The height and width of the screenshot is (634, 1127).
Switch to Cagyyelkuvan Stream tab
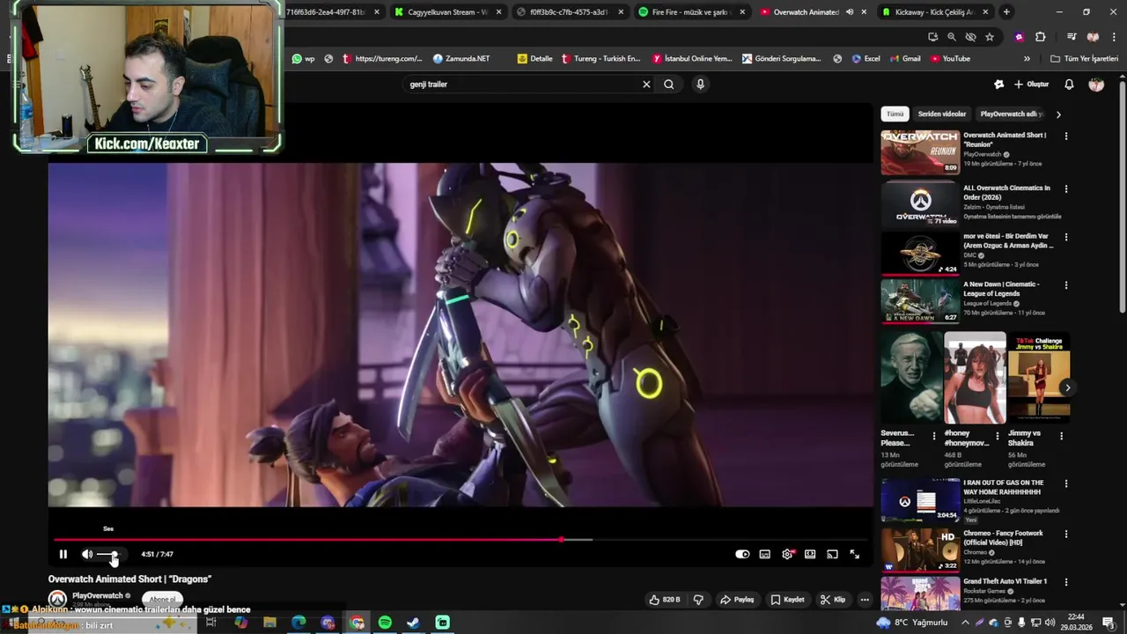point(447,12)
